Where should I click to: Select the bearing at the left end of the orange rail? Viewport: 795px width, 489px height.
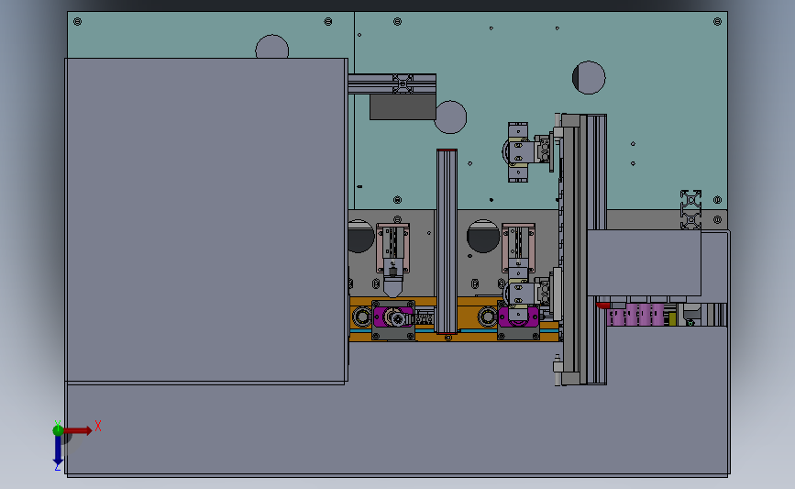point(361,317)
